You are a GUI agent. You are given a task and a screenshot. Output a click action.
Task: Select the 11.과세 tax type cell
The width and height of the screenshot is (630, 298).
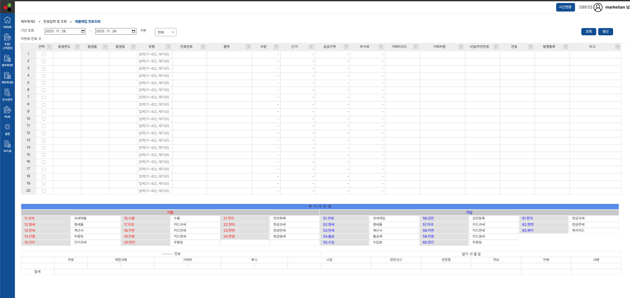[29, 218]
